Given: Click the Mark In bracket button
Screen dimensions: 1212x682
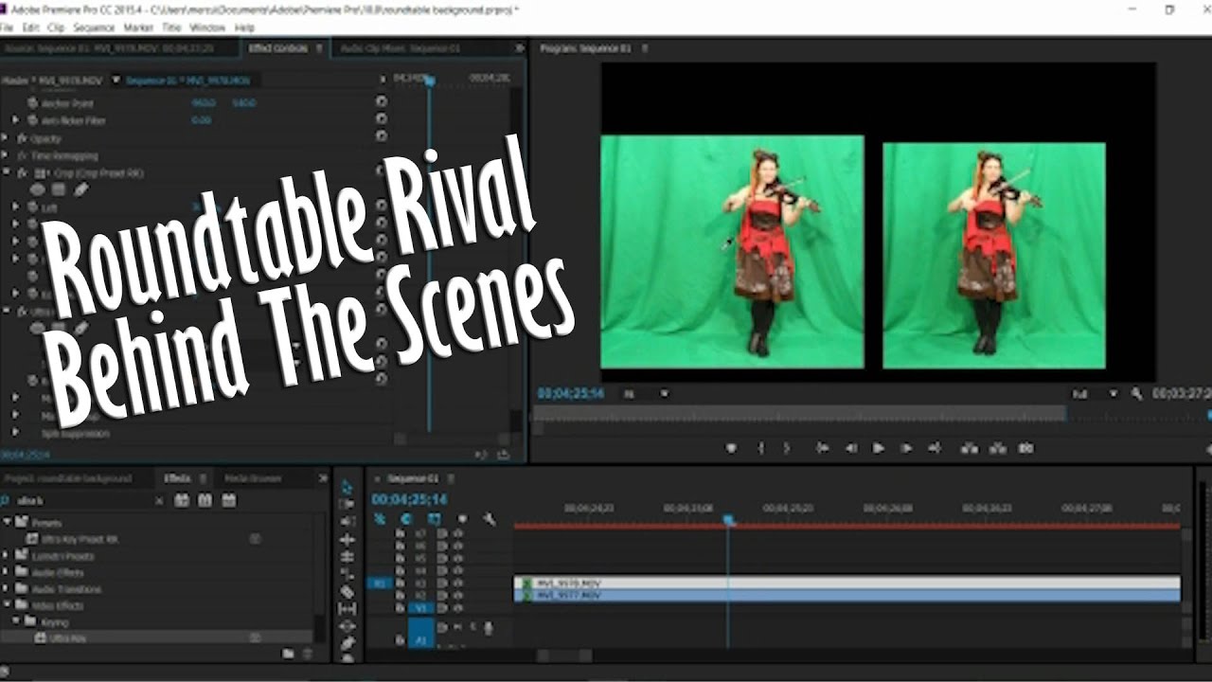Looking at the screenshot, I should (760, 448).
